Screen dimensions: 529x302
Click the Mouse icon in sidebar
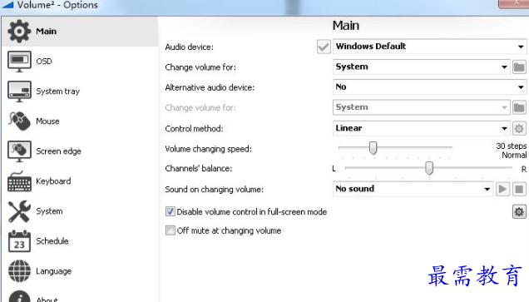click(x=19, y=121)
